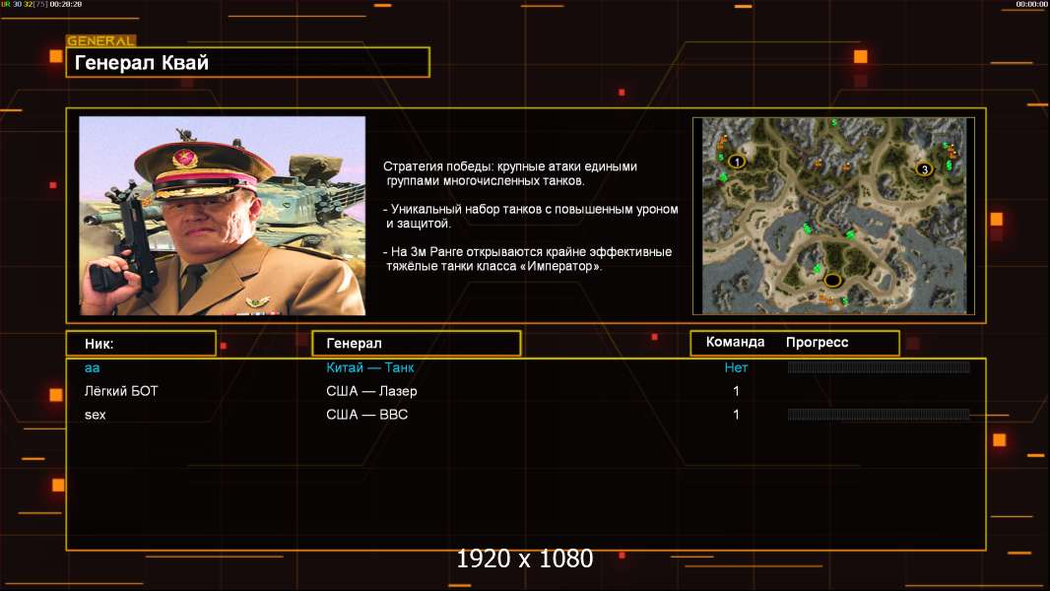Select player 'Лёгкий БОТ'
Viewport: 1050px width, 591px height.
pyautogui.click(x=121, y=391)
